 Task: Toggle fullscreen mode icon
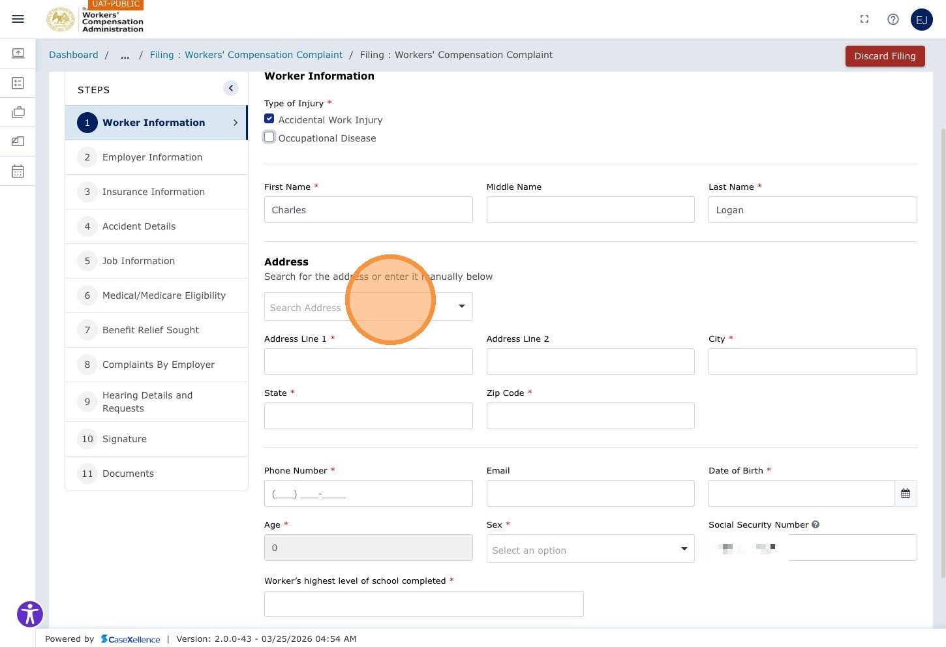pyautogui.click(x=864, y=20)
